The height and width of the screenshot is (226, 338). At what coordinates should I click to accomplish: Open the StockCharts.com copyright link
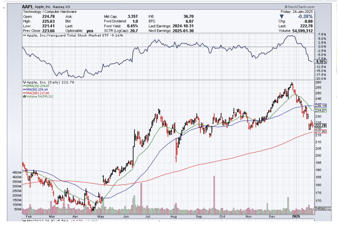point(299,7)
